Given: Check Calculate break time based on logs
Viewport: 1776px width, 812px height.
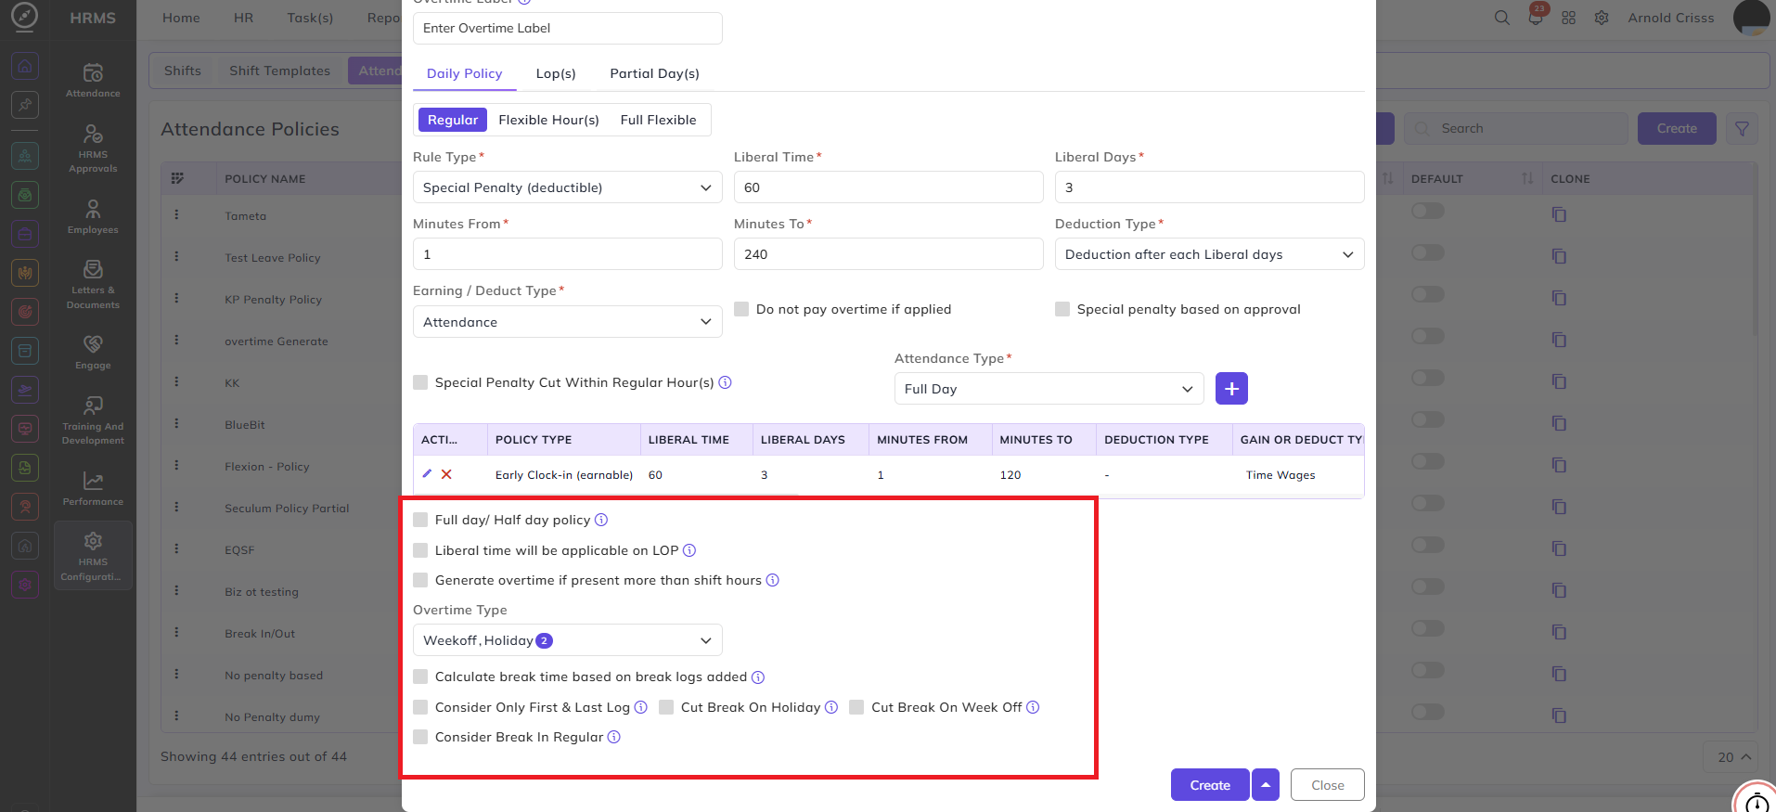Looking at the screenshot, I should pos(420,677).
